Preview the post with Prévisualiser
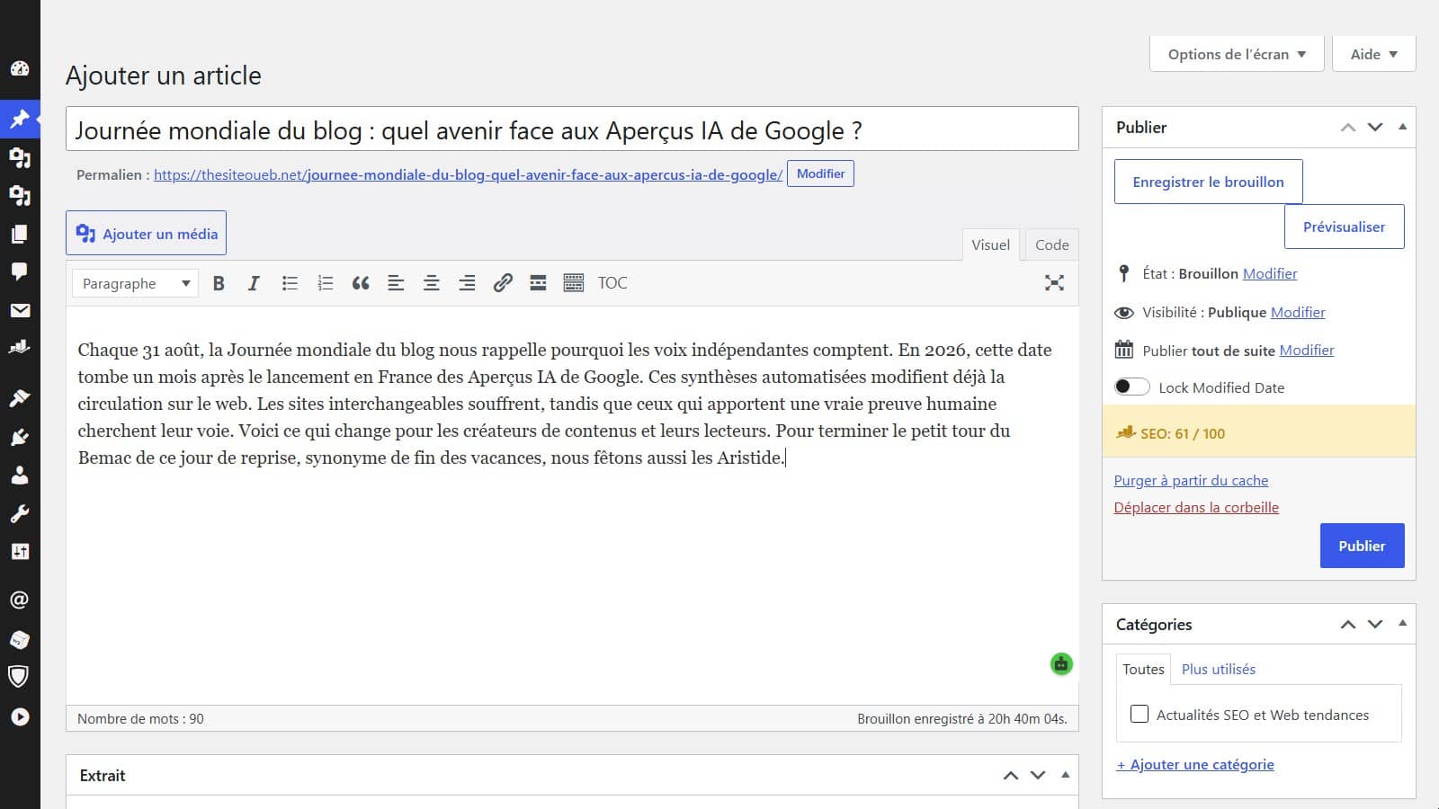The height and width of the screenshot is (809, 1439). coord(1344,227)
